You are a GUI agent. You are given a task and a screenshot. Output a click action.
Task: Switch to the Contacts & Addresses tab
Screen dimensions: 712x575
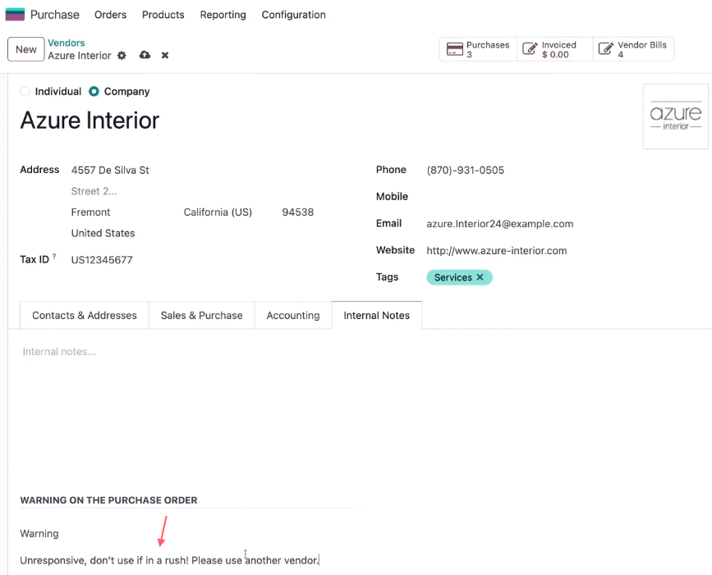click(85, 315)
